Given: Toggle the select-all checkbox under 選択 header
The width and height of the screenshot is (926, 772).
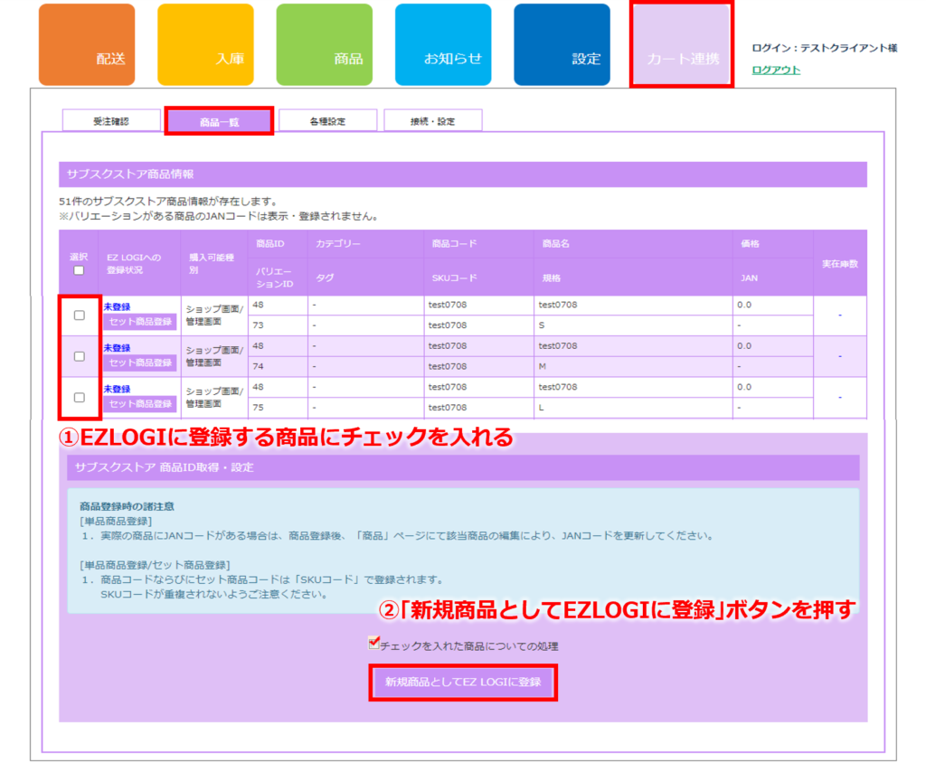Looking at the screenshot, I should (x=79, y=270).
